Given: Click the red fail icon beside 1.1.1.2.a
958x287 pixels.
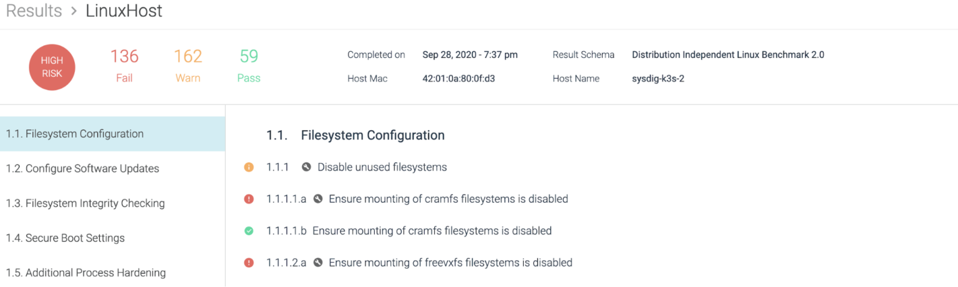Looking at the screenshot, I should click(249, 263).
